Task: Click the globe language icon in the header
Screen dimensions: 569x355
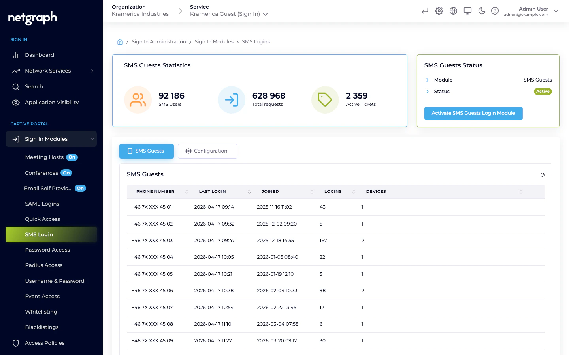Action: 453,11
